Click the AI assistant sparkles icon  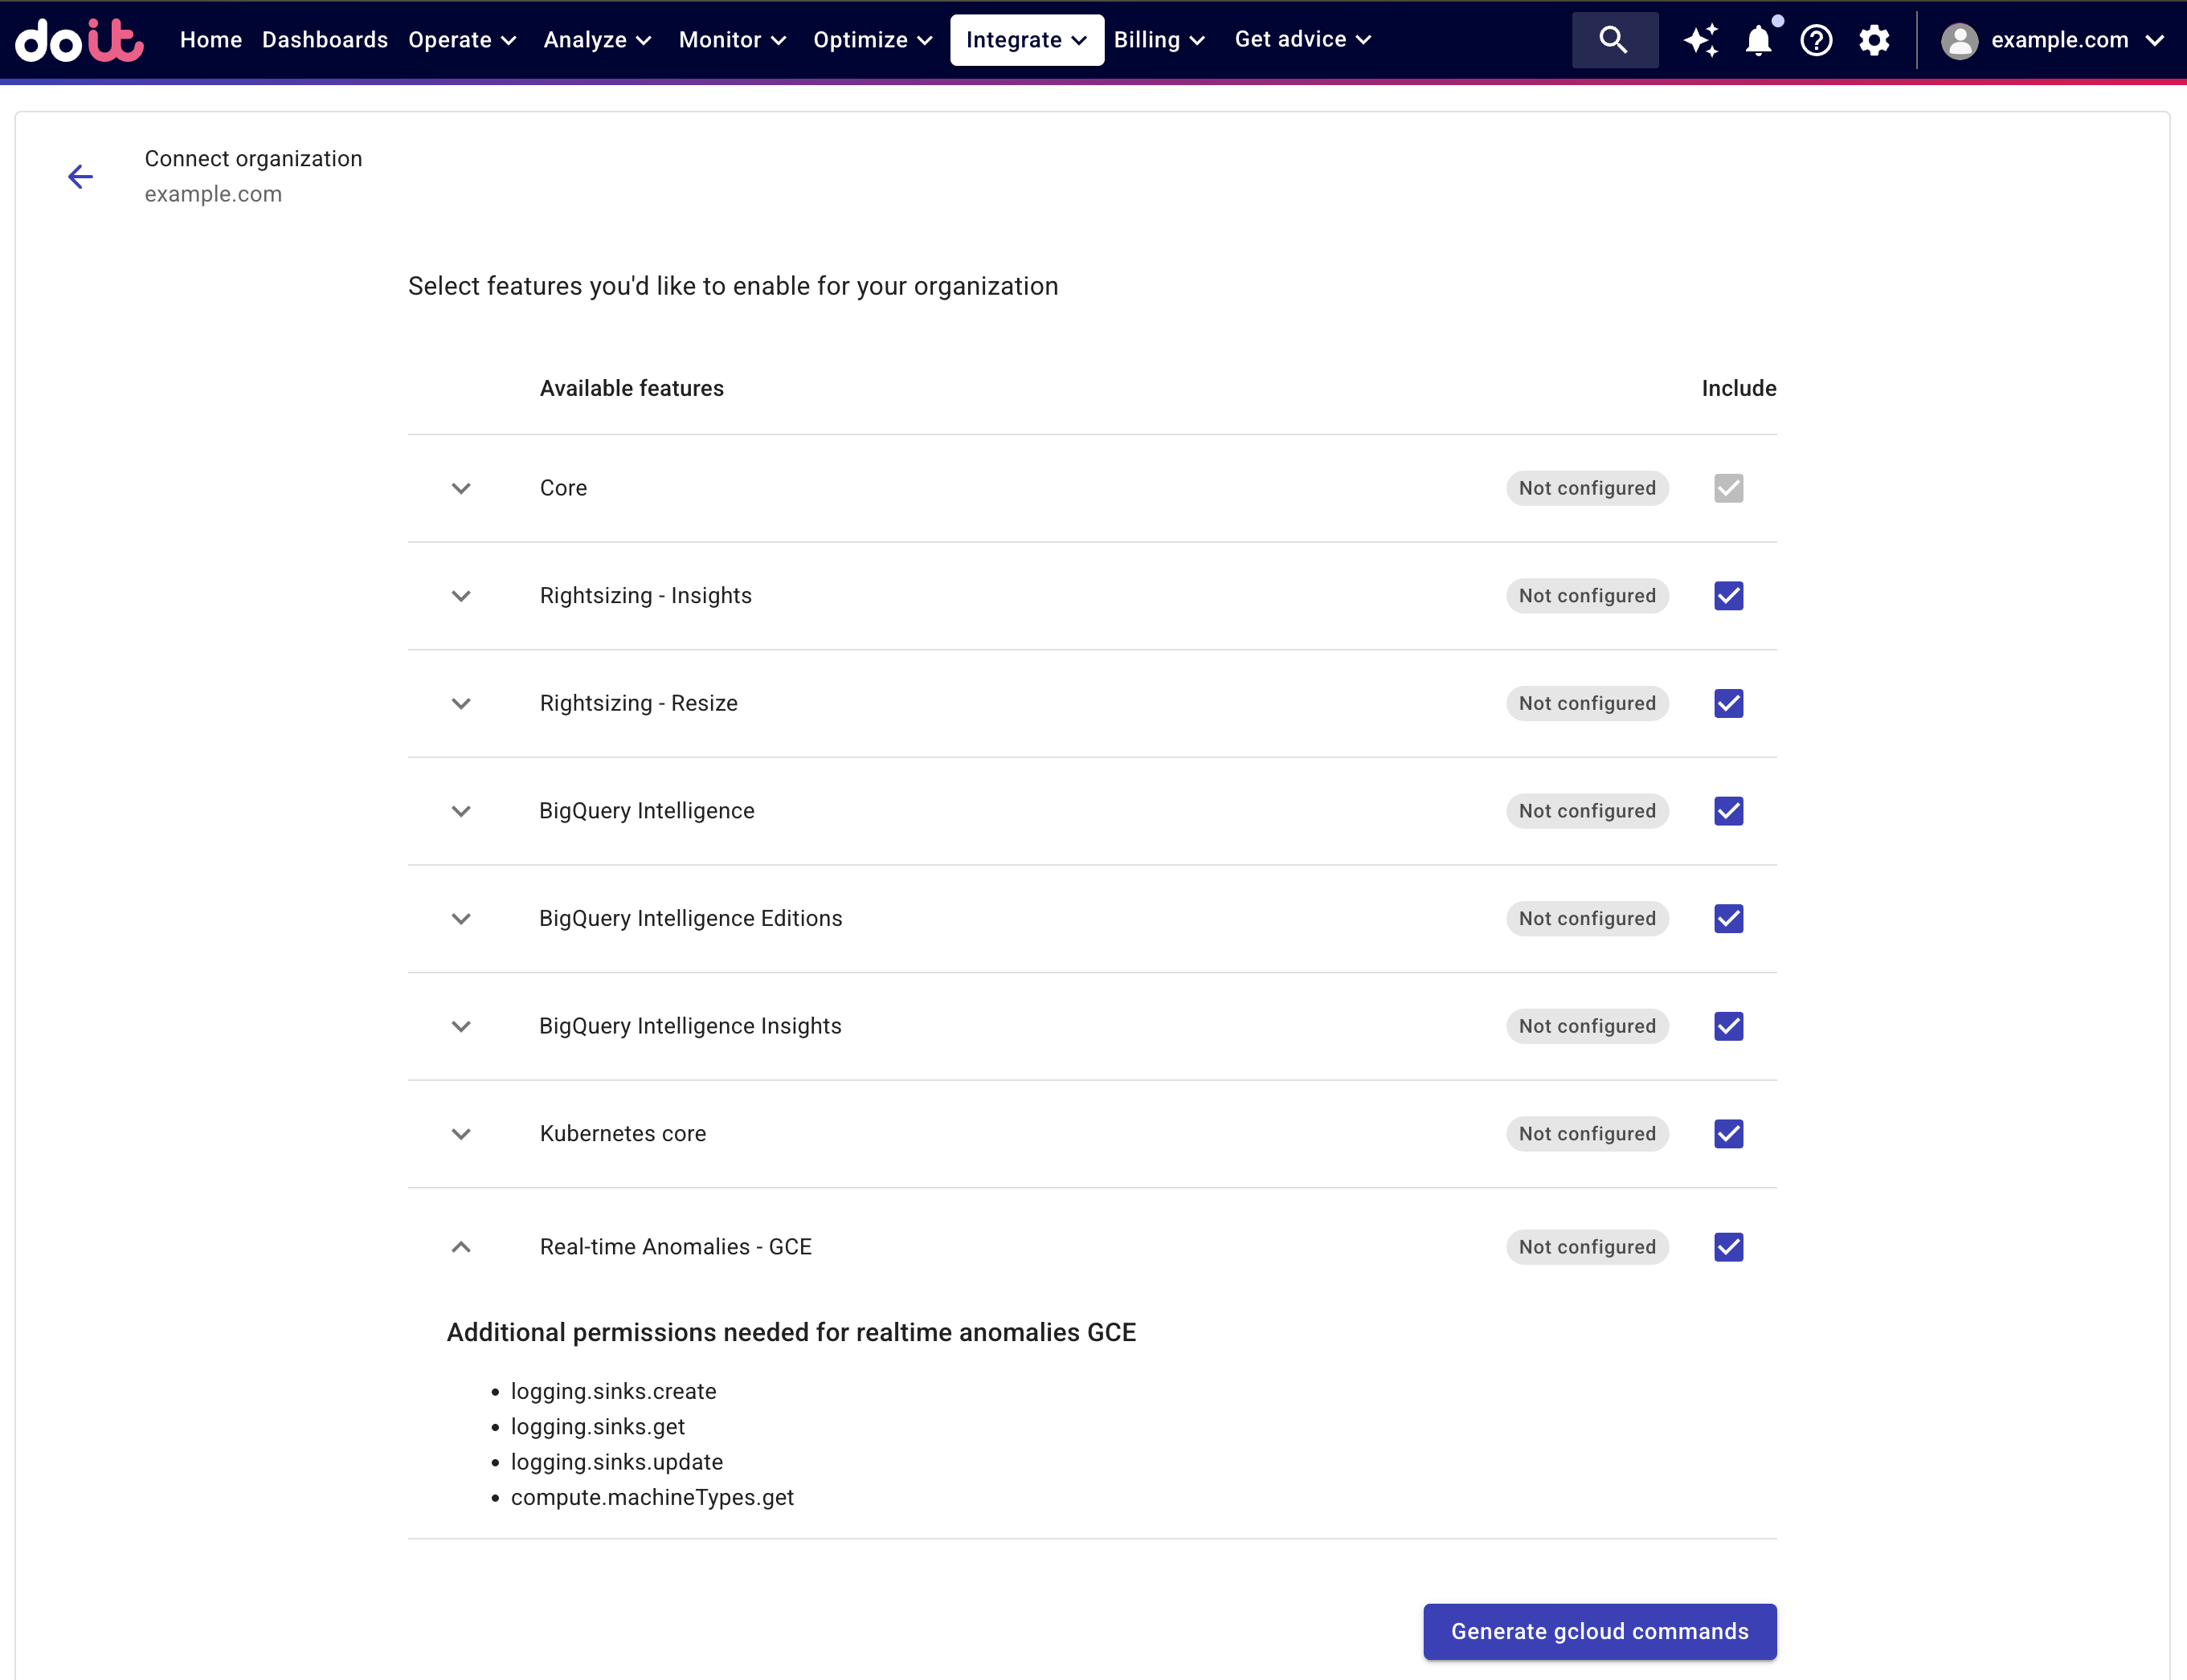click(x=1700, y=40)
